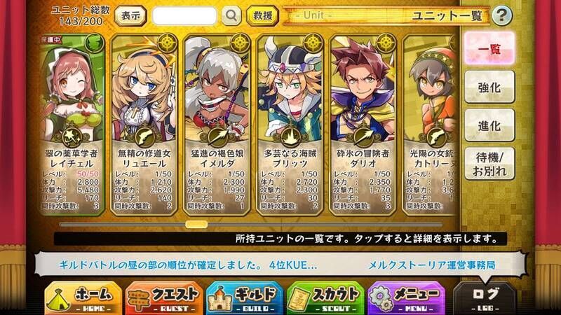The height and width of the screenshot is (315, 561).
Task: Go to ホーム Home screen
Action: click(83, 298)
